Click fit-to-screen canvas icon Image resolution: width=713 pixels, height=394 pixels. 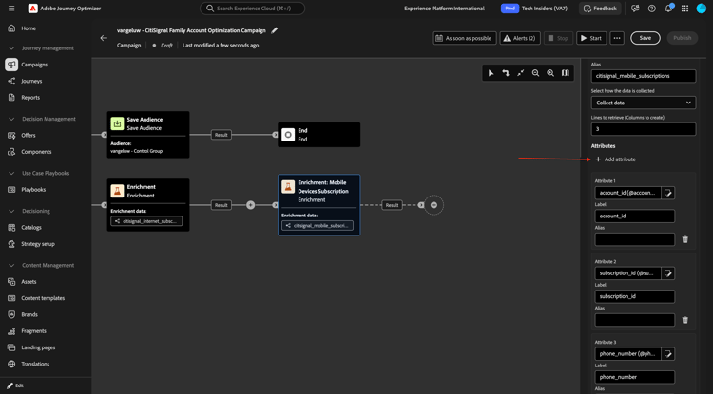[521, 73]
